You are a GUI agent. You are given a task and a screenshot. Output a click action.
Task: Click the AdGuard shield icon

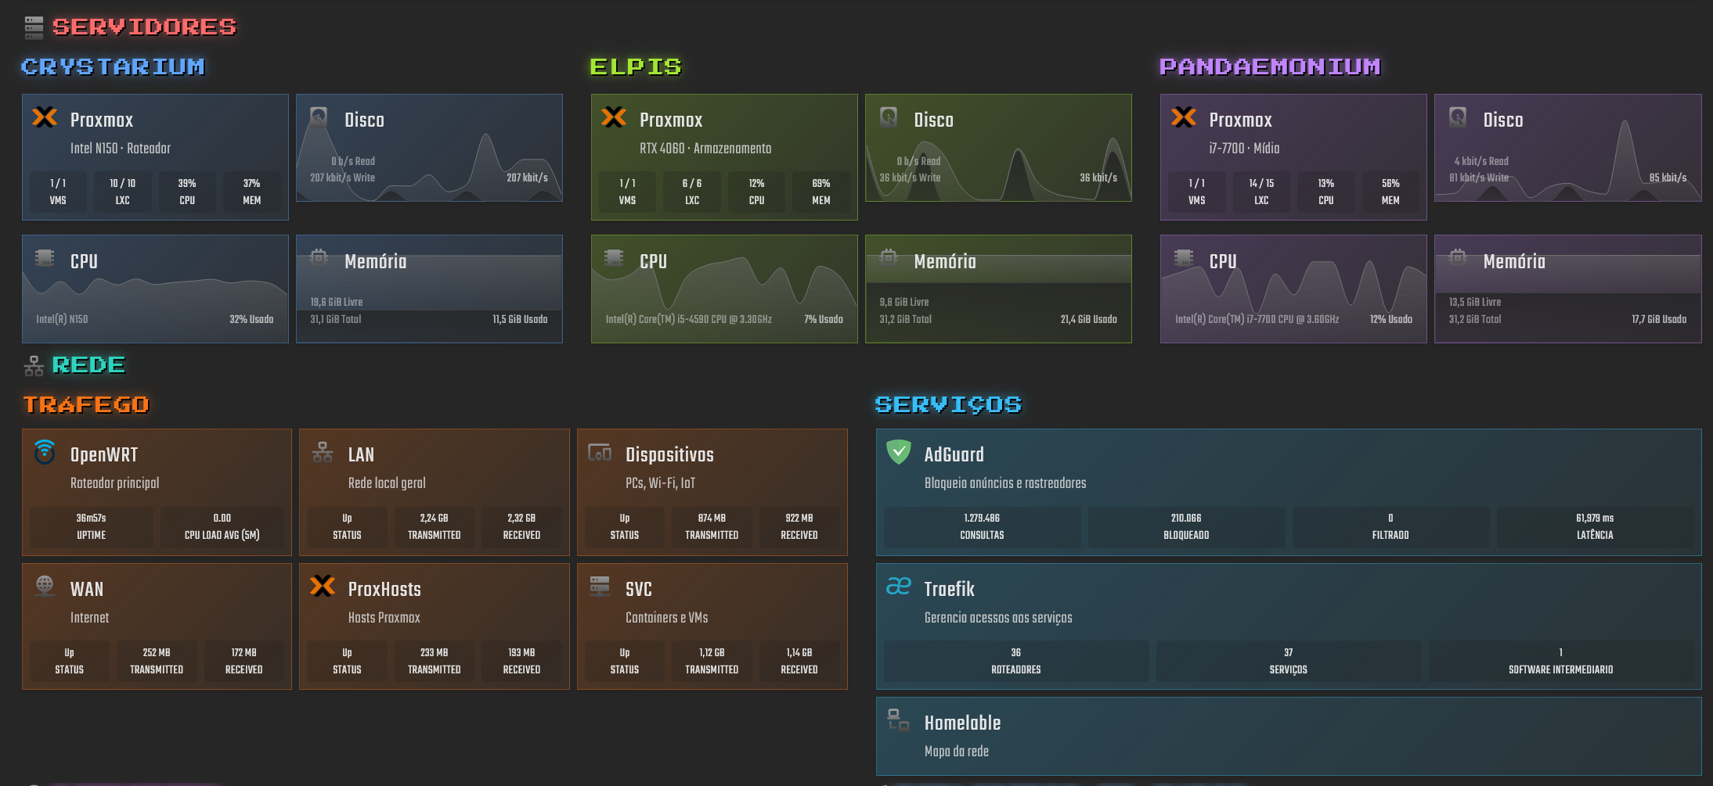(x=899, y=451)
